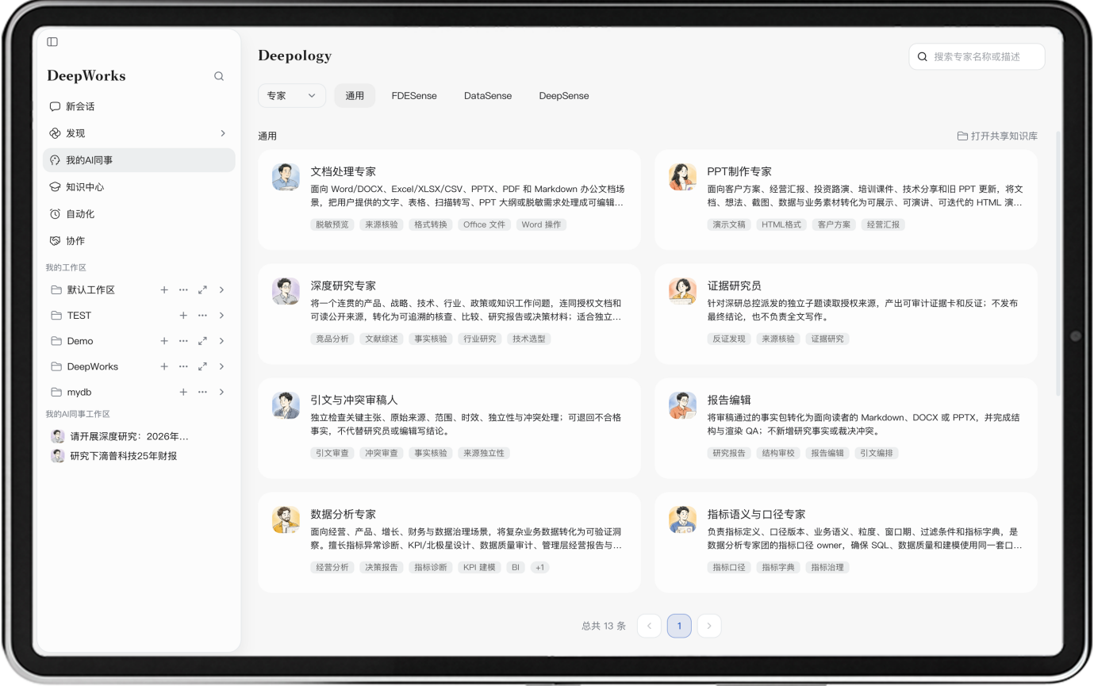The height and width of the screenshot is (686, 1094).
Task: Open the search icon next to DeepWorks
Action: click(x=219, y=76)
